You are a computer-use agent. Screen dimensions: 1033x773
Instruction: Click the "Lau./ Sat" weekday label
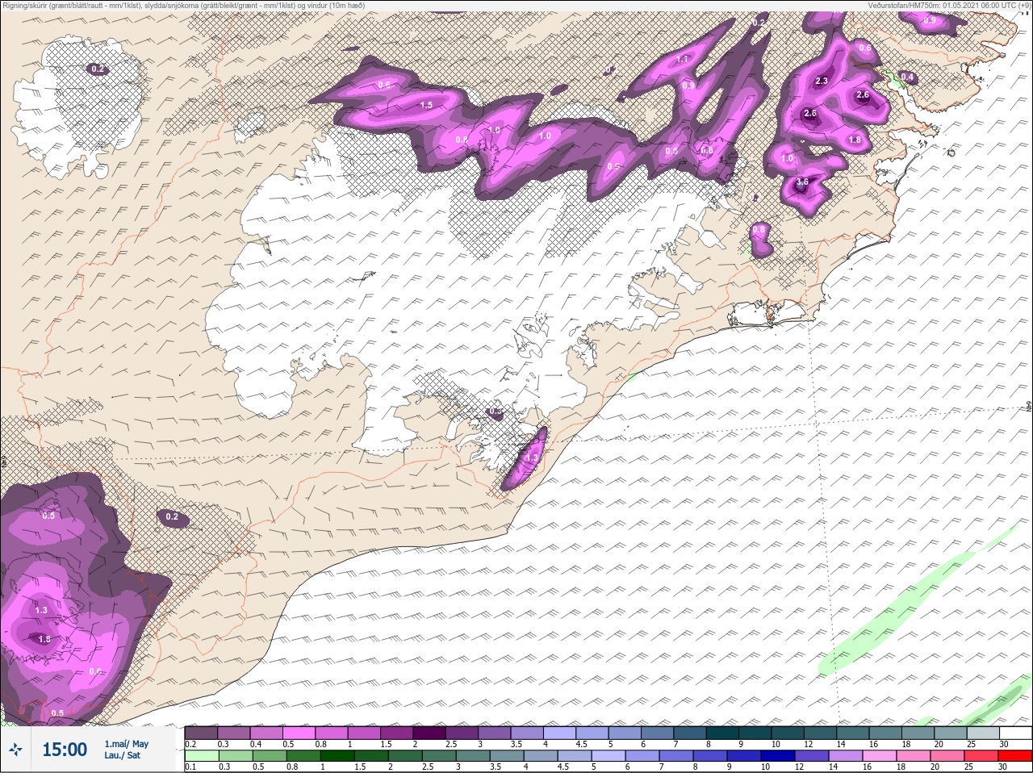pos(122,756)
